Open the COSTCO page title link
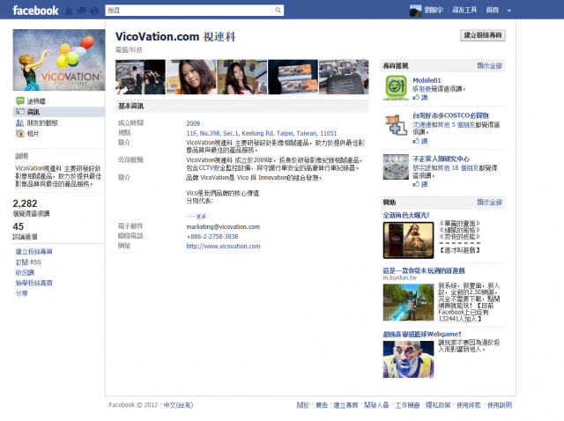The width and height of the screenshot is (564, 421). 450,115
